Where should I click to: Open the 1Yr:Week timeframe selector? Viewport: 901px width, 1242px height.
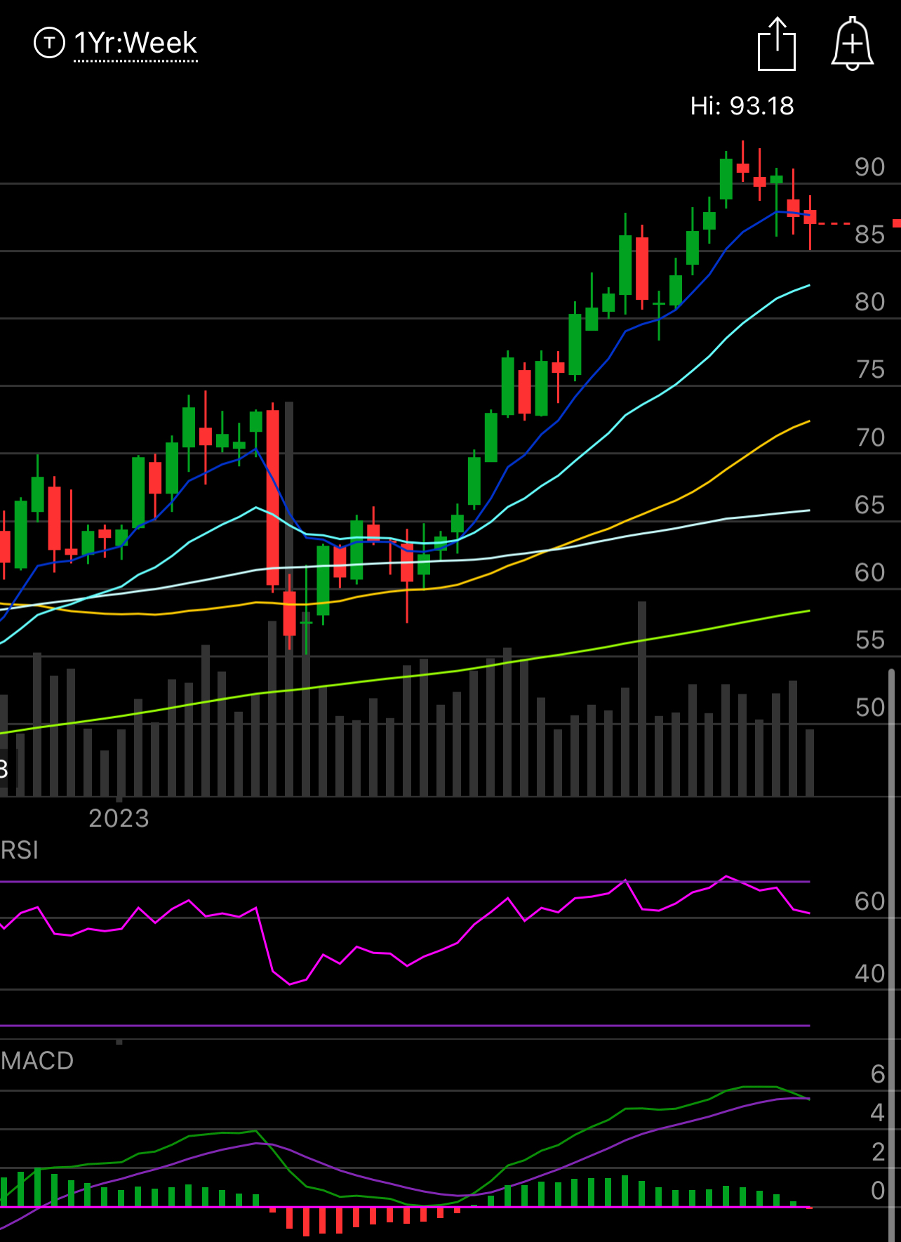pyautogui.click(x=135, y=44)
